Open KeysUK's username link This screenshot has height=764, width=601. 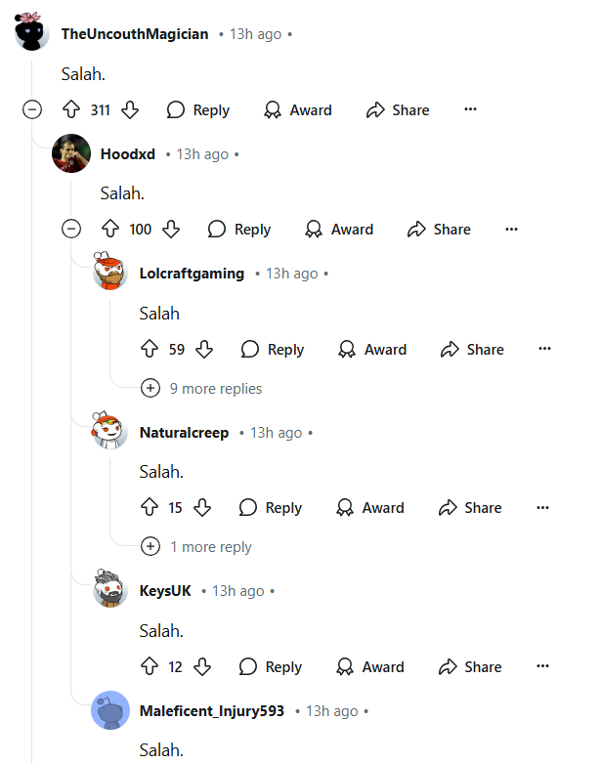tap(165, 590)
